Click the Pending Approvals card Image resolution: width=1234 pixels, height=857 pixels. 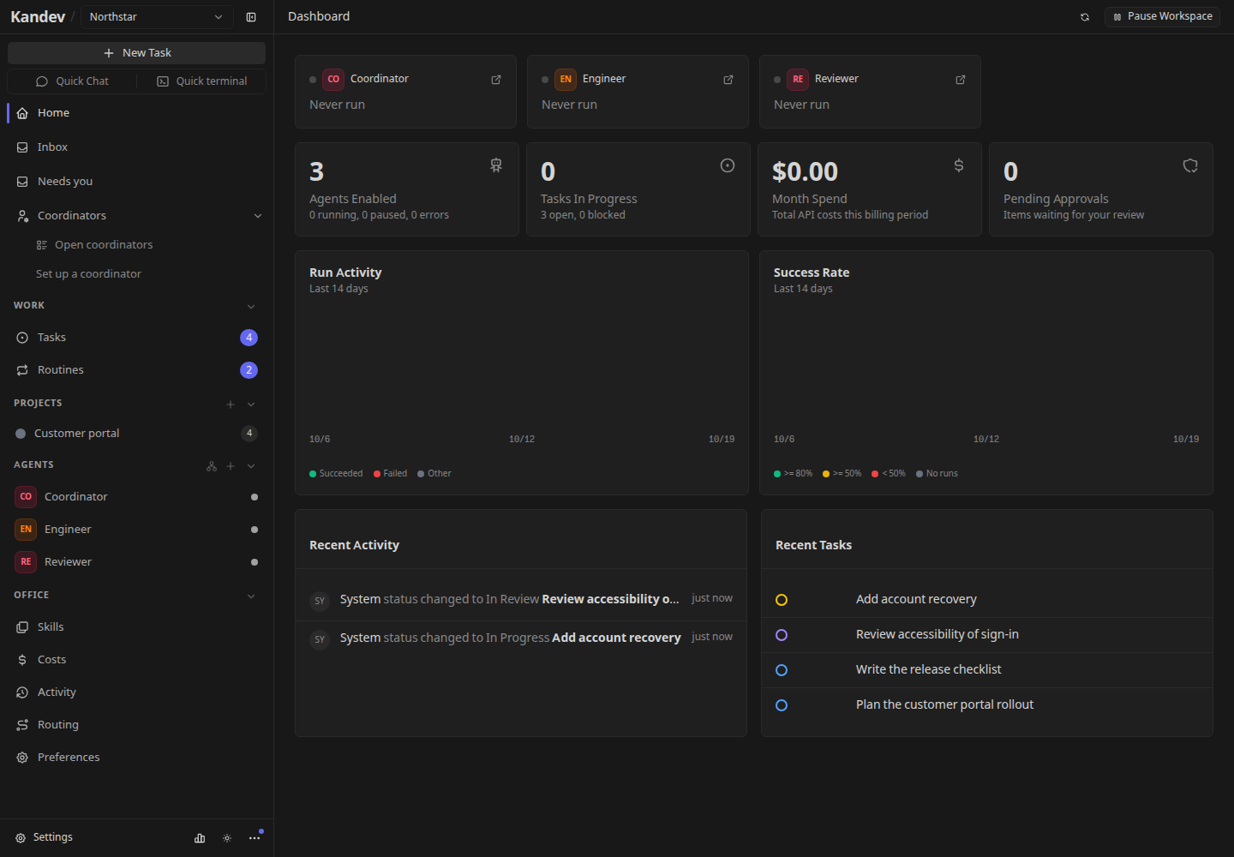click(x=1101, y=189)
